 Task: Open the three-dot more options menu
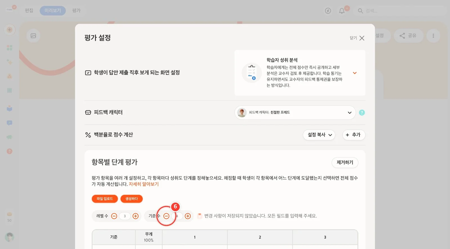pos(433,36)
